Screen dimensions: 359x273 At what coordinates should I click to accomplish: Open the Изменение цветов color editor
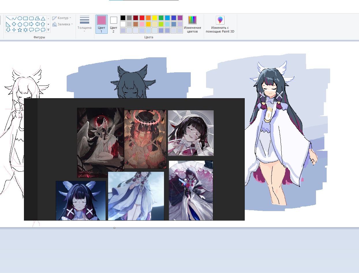(x=192, y=24)
